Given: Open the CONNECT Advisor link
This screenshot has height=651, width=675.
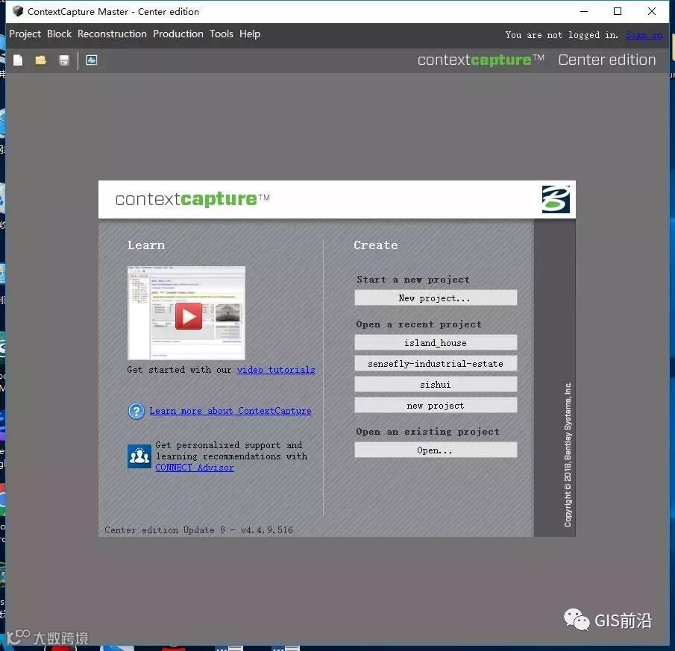Looking at the screenshot, I should (195, 468).
